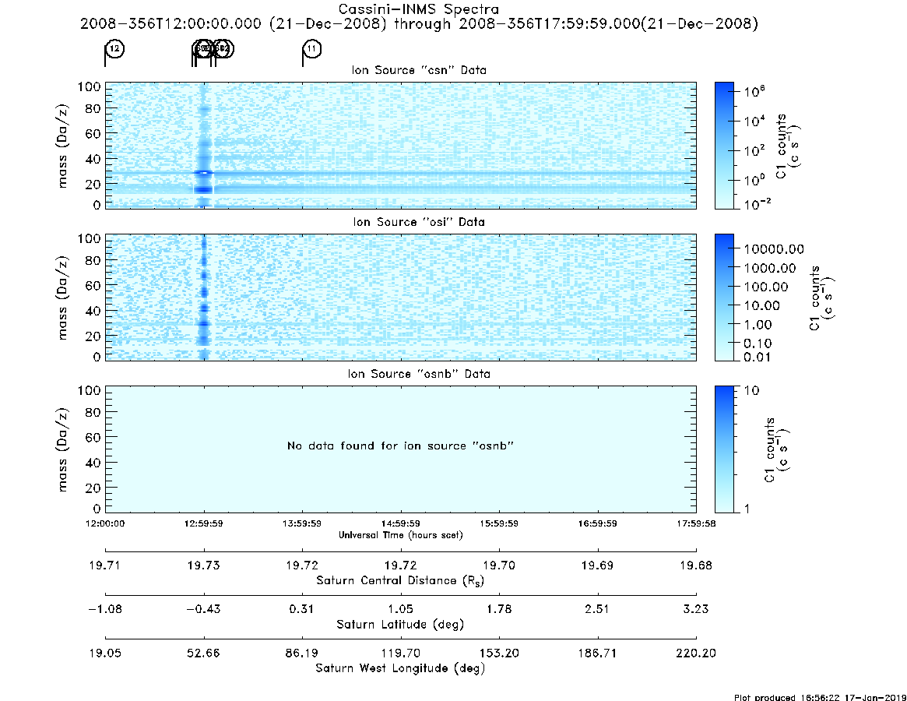
Task: Click the latitude value 0.31
Action: (x=302, y=609)
